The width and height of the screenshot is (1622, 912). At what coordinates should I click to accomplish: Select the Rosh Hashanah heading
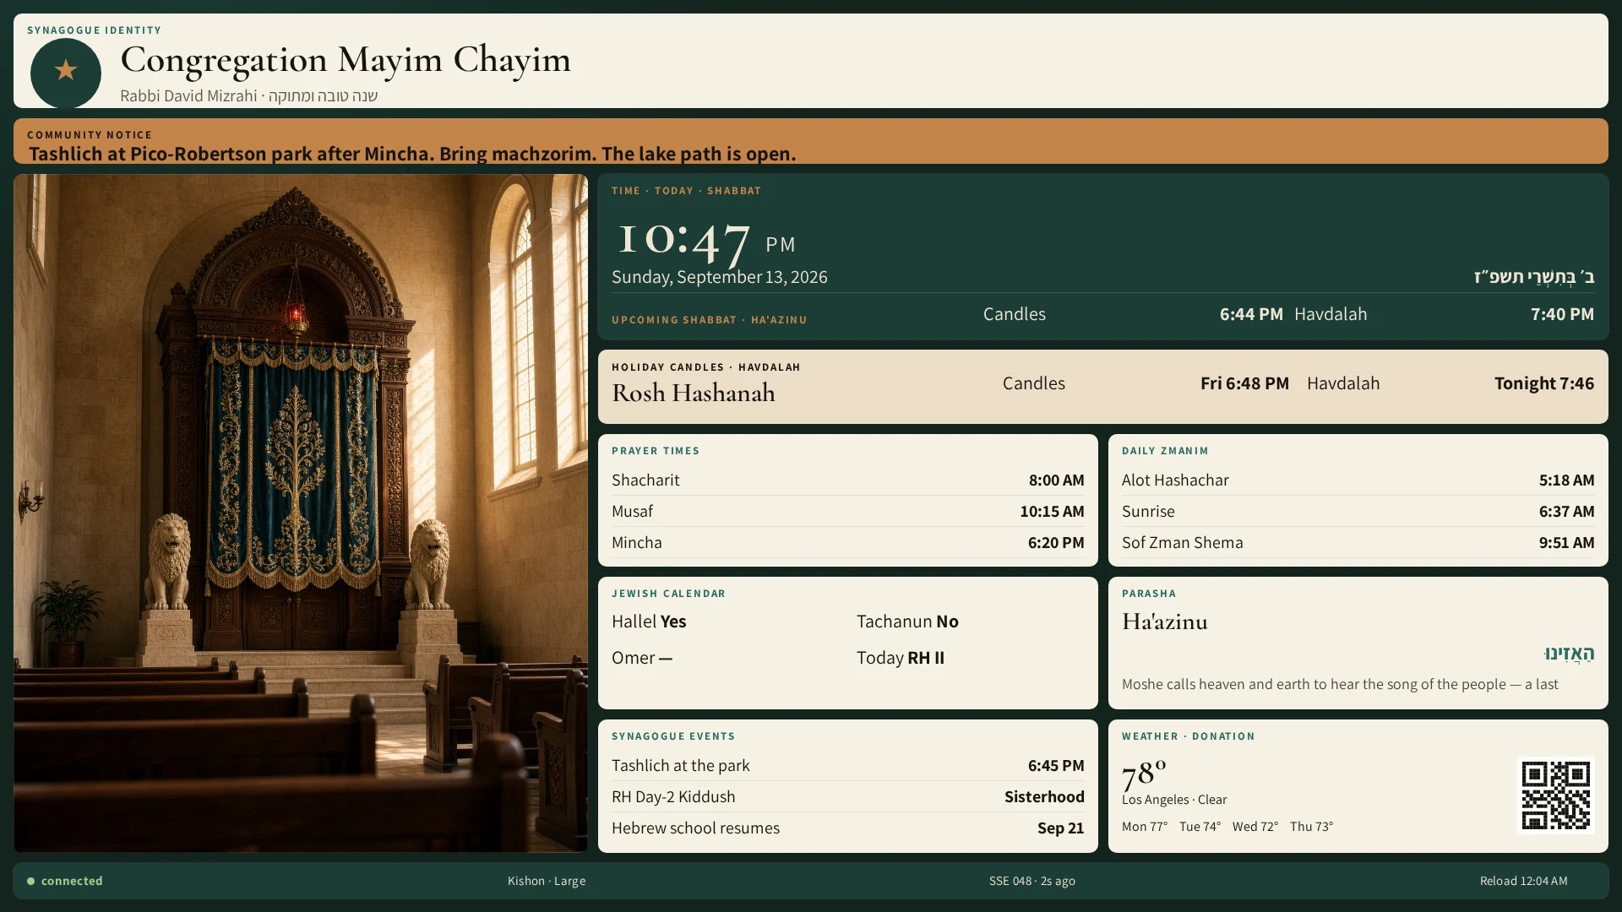click(x=694, y=393)
